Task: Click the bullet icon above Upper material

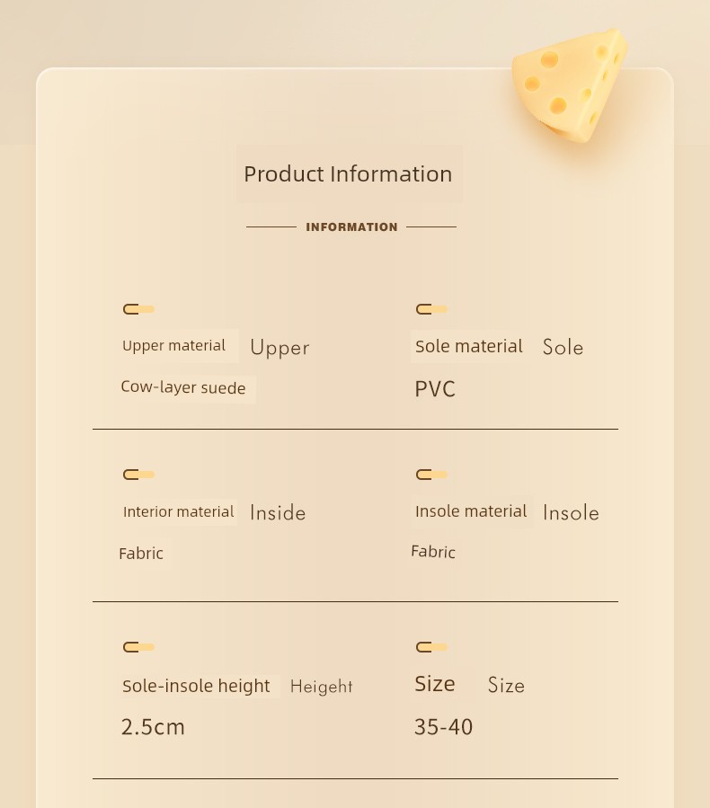Action: (x=138, y=309)
